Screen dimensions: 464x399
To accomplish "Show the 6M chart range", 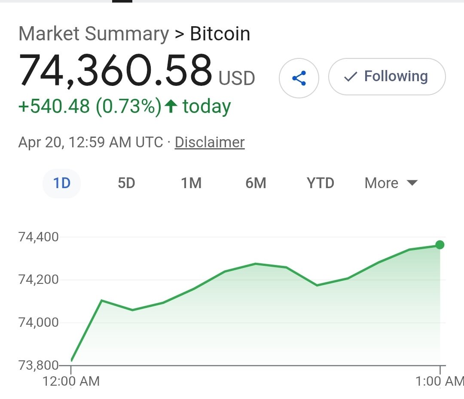I will pos(256,183).
